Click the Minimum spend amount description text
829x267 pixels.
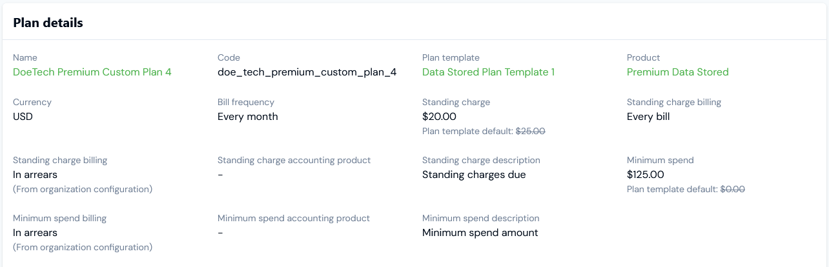480,233
